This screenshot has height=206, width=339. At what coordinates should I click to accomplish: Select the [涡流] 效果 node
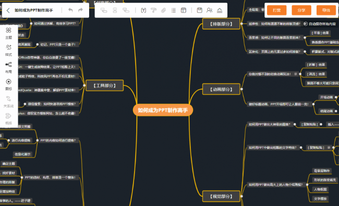point(316,74)
